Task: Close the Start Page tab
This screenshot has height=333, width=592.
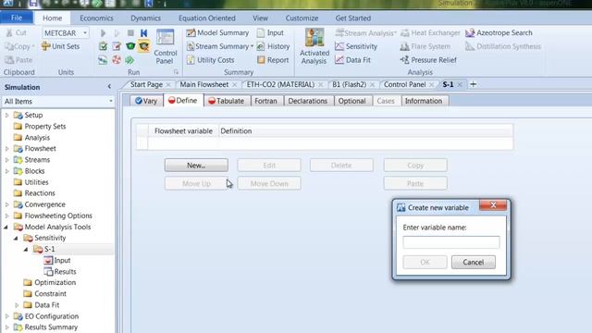Action: [168, 85]
